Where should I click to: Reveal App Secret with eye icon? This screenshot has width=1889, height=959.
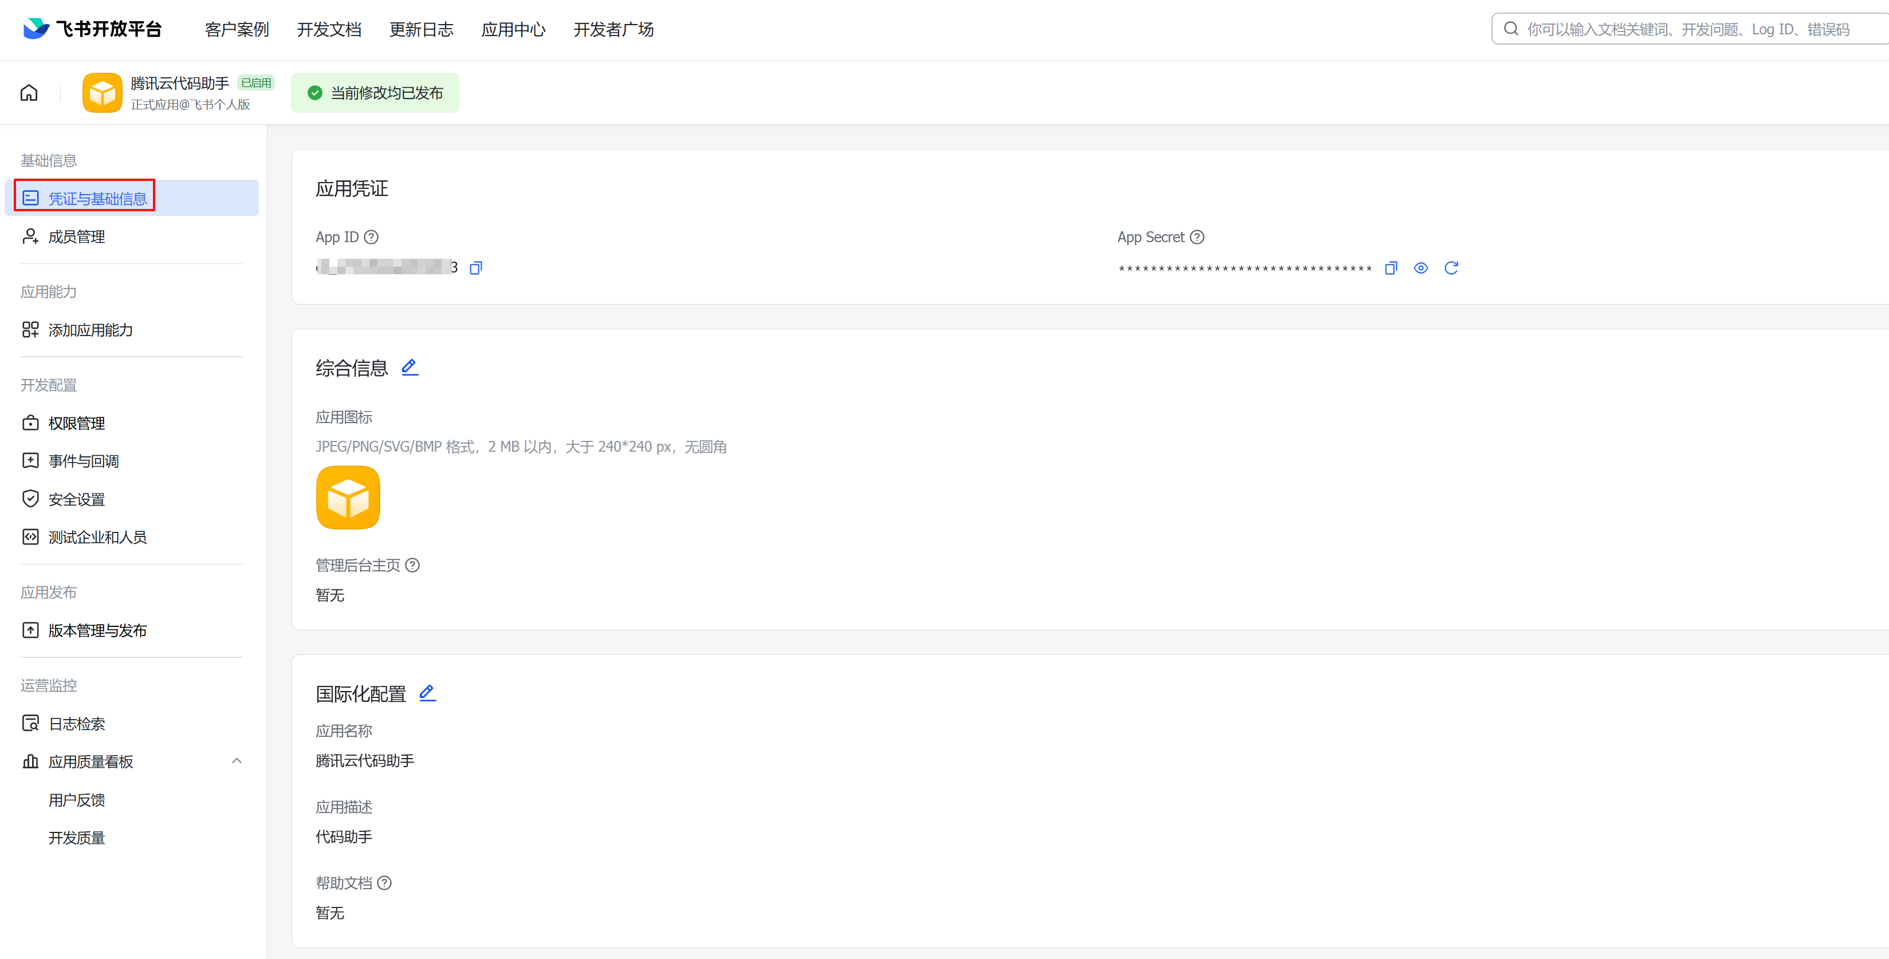(1420, 269)
